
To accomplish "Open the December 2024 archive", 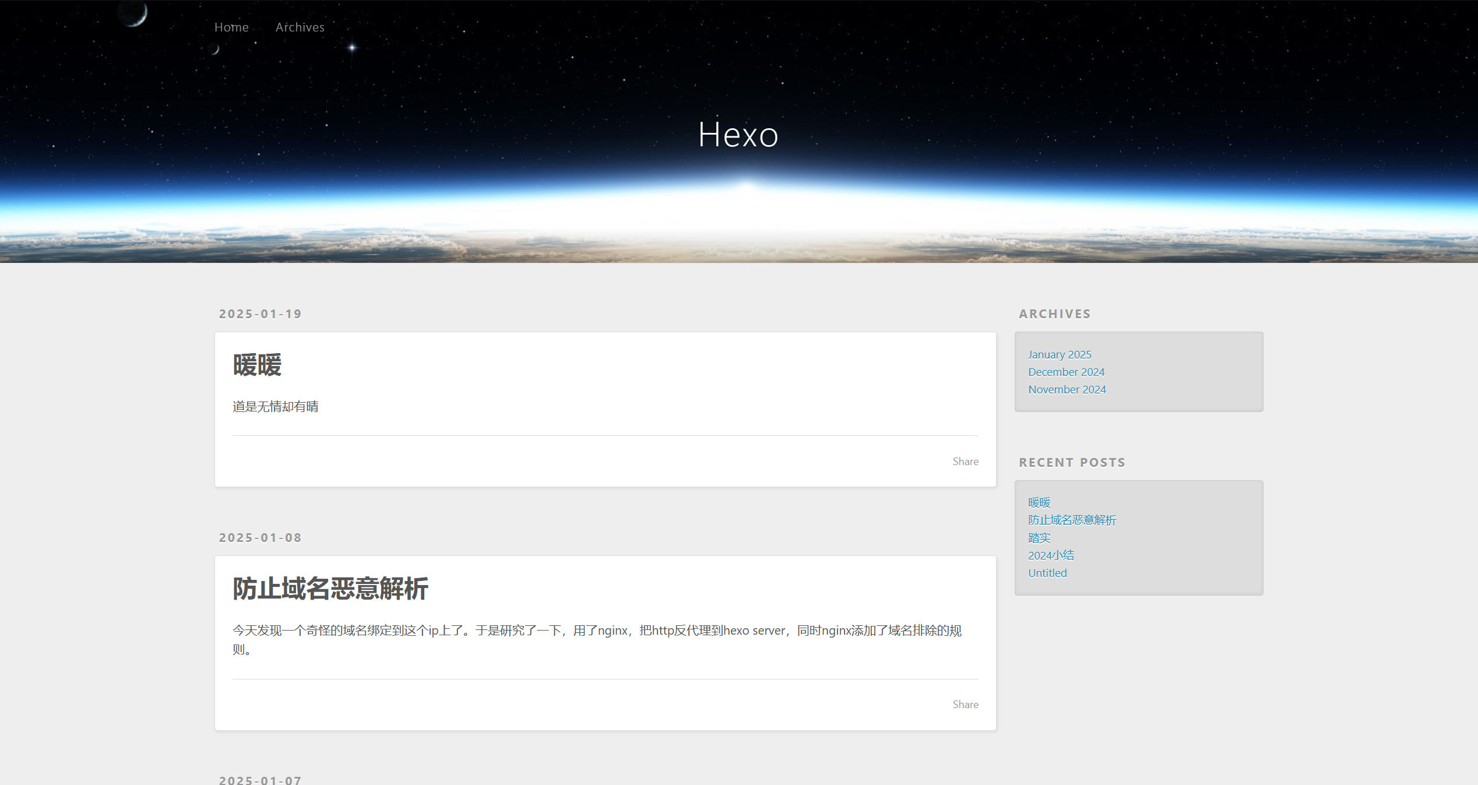I will click(x=1066, y=372).
